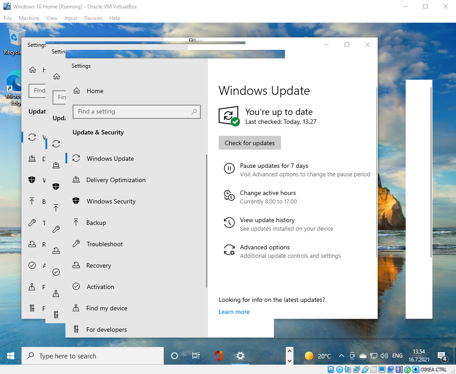Click wrench icon in middle Settings window

[x=56, y=229]
